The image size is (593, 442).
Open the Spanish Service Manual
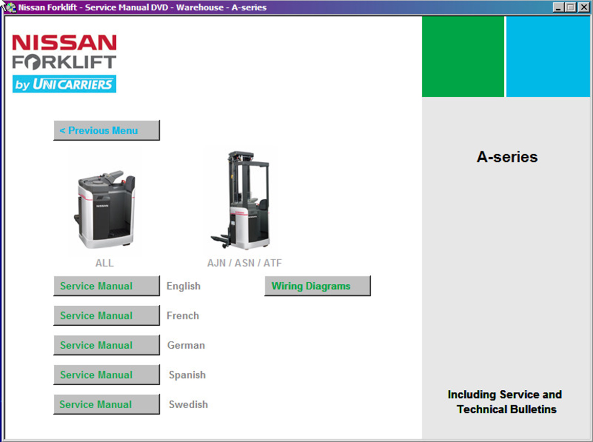coord(106,375)
